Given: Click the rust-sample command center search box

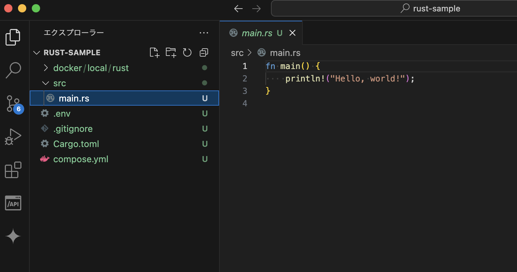Looking at the screenshot, I should 394,9.
